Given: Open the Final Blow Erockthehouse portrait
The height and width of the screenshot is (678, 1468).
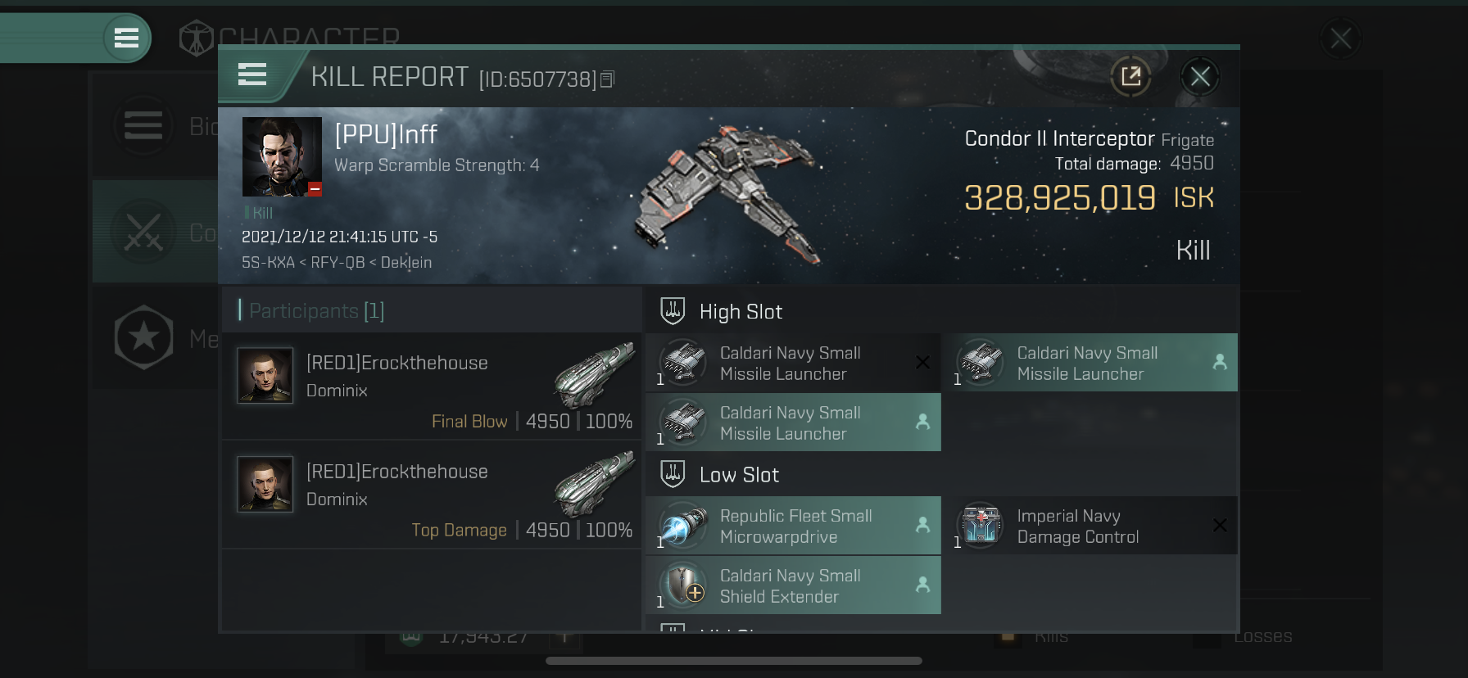Looking at the screenshot, I should point(265,376).
